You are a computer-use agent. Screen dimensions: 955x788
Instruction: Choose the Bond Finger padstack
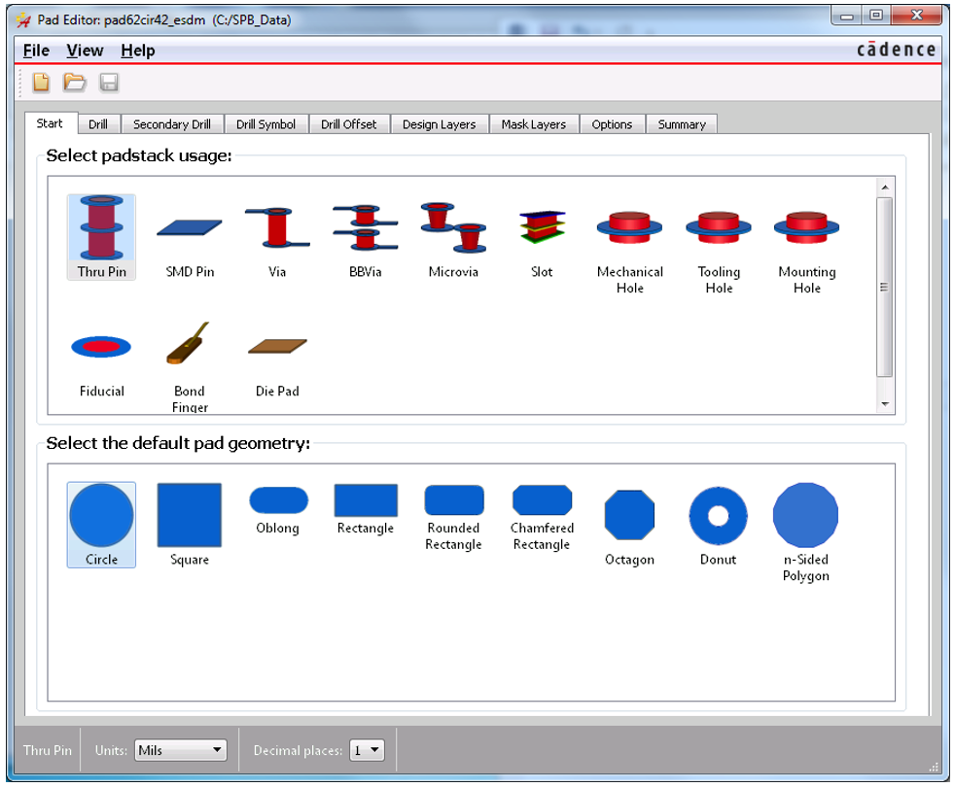190,360
